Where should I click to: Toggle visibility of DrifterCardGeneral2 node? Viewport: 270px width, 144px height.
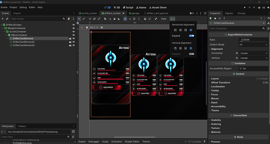[x=74, y=42]
